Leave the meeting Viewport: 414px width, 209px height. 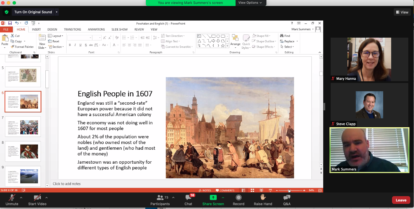(401, 200)
